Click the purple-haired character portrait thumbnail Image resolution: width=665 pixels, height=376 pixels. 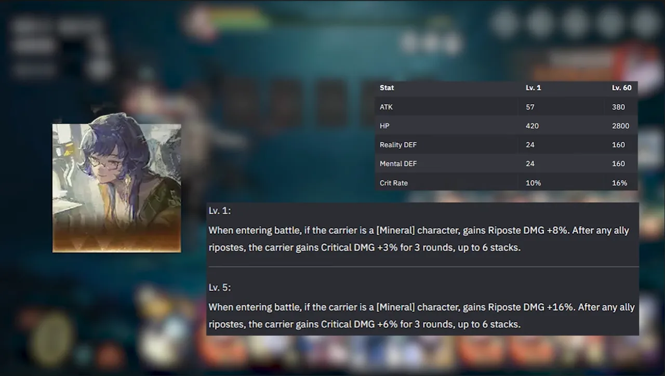click(117, 188)
